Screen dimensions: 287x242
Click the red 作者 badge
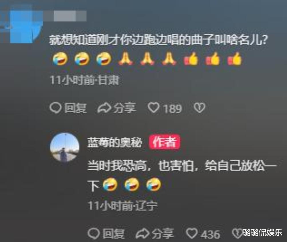(x=164, y=142)
